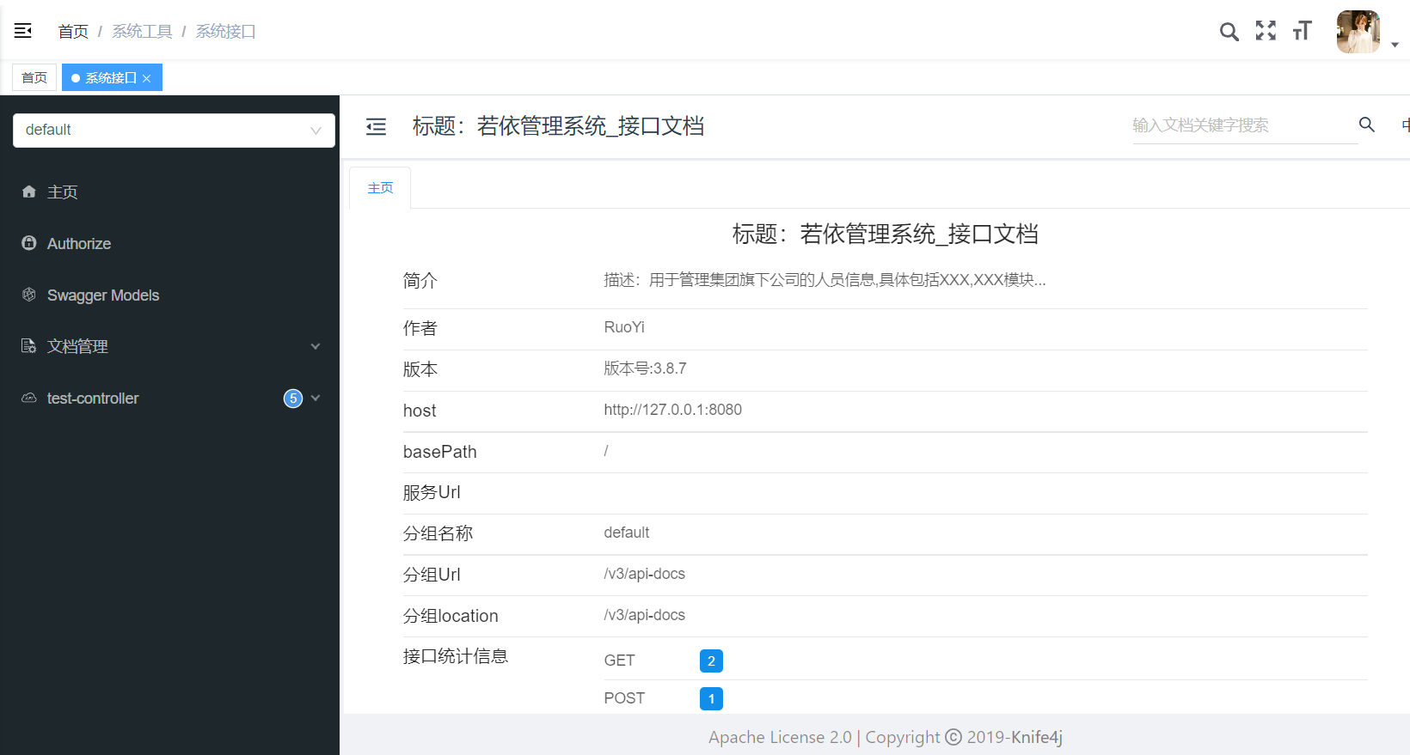Click the document search magnifier icon
The width and height of the screenshot is (1410, 755).
coord(1366,125)
